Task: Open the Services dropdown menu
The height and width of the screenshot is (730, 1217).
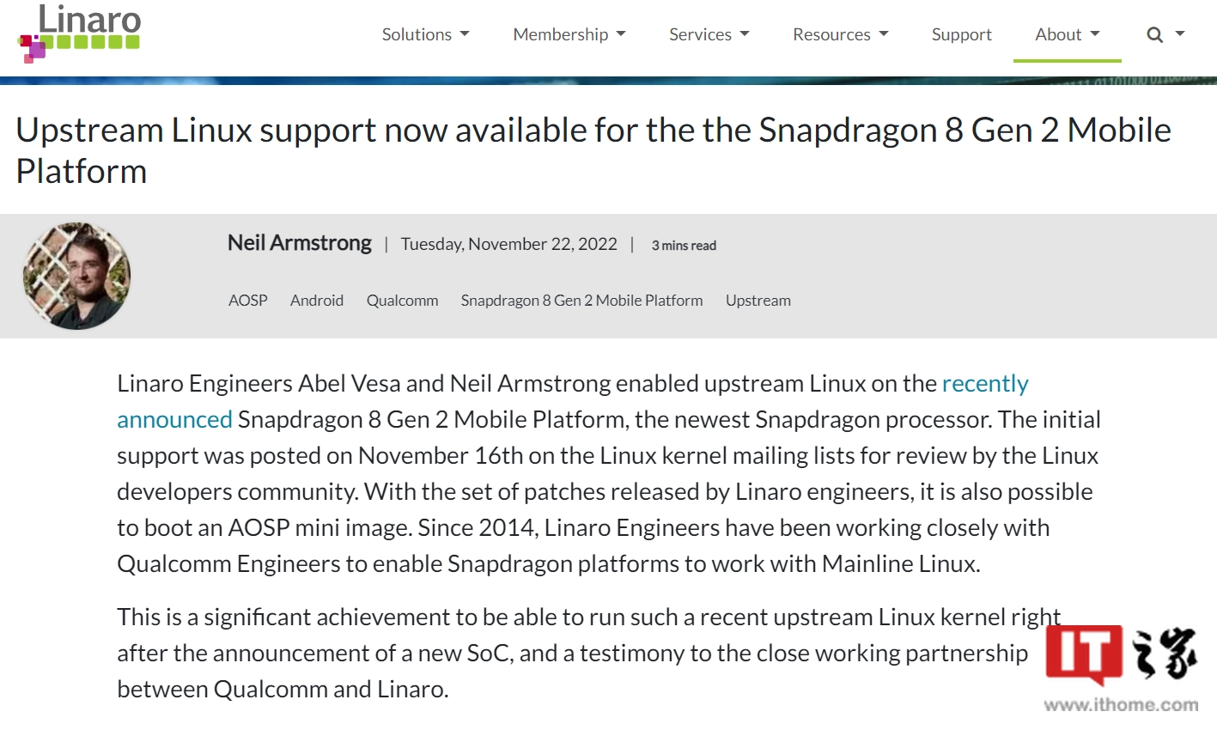Action: click(709, 34)
